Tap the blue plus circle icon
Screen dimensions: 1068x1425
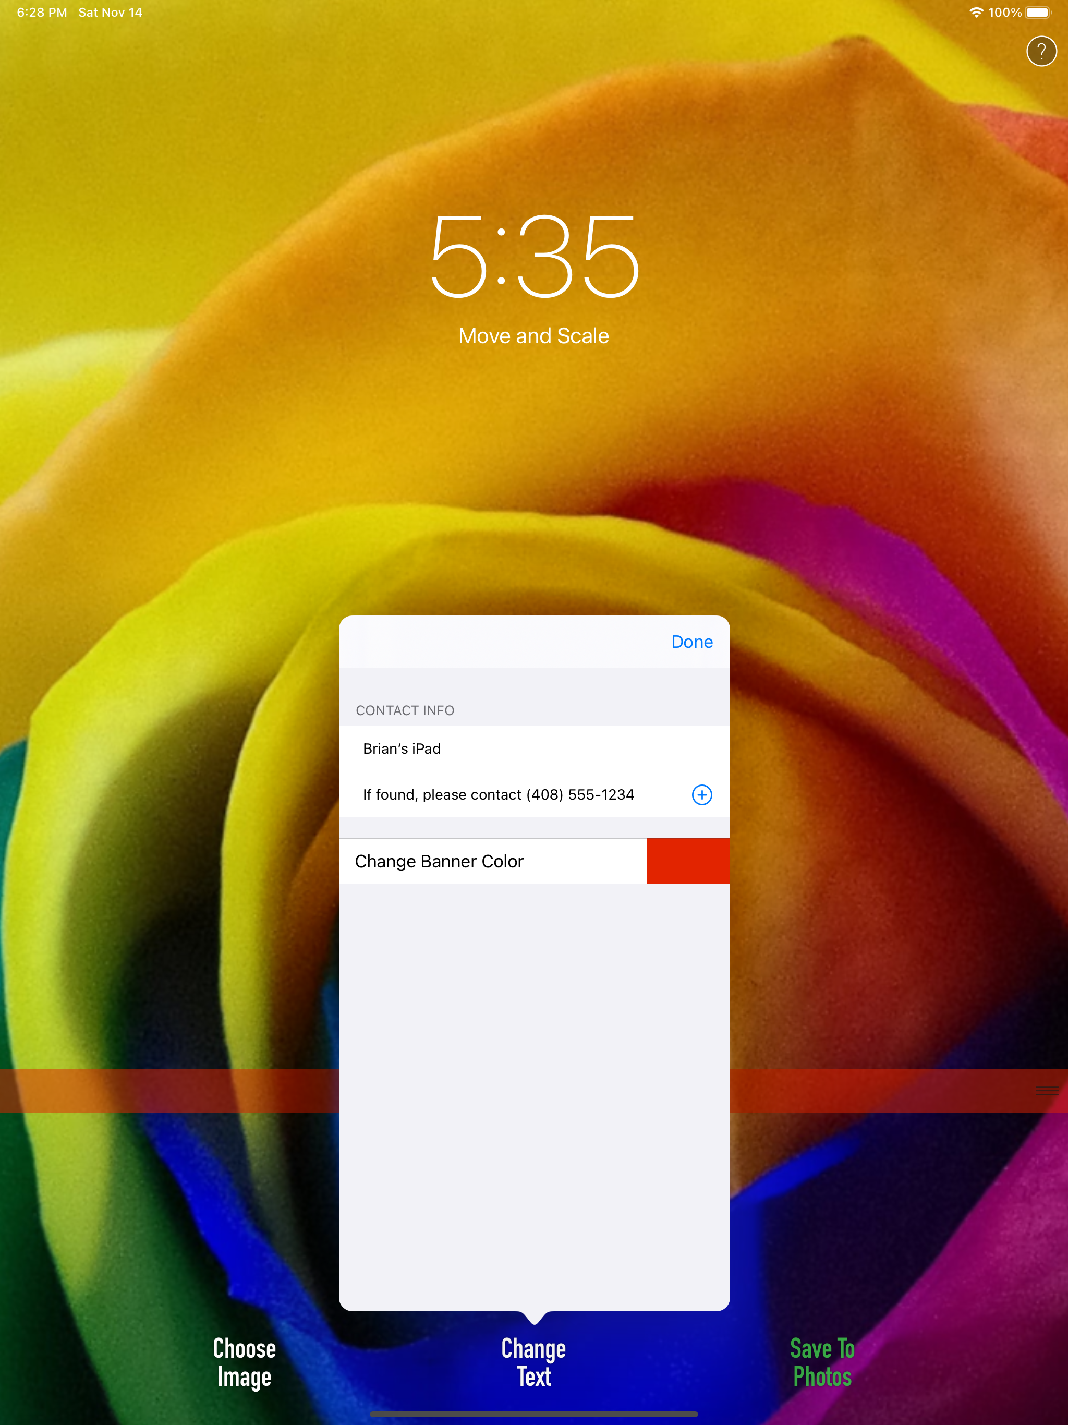[701, 794]
